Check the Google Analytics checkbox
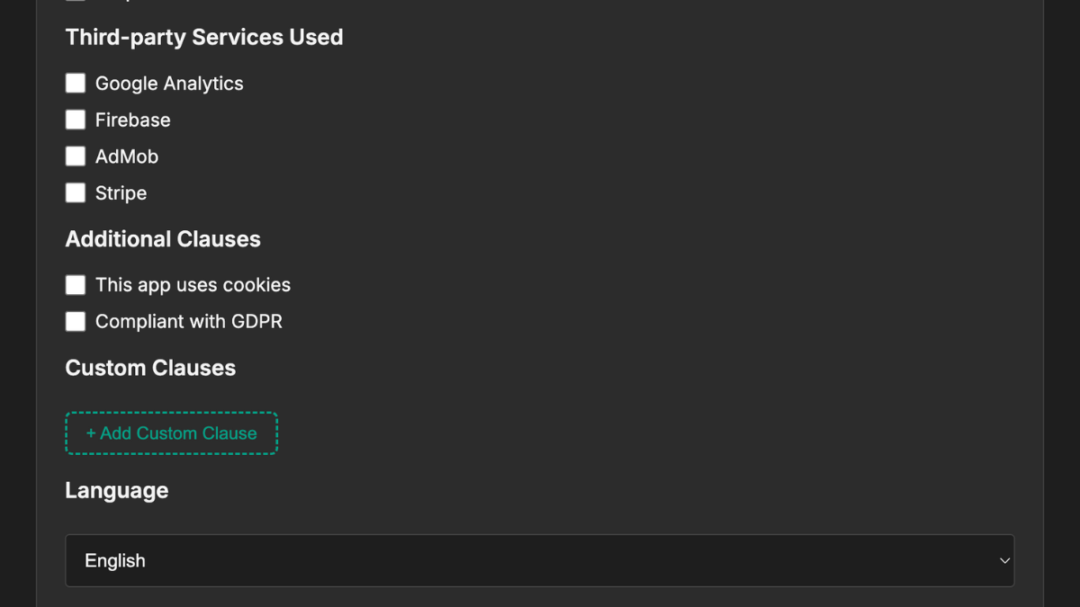Viewport: 1080px width, 607px height. click(x=76, y=84)
